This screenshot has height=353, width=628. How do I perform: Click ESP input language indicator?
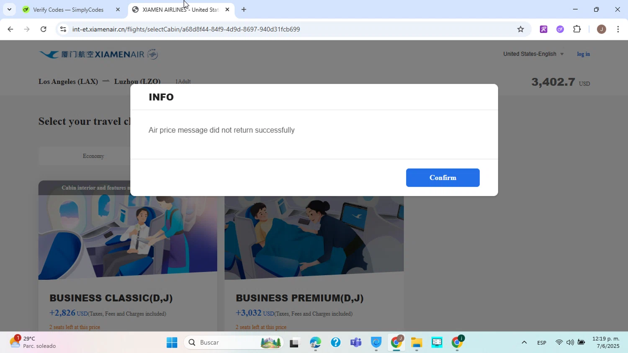(542, 343)
